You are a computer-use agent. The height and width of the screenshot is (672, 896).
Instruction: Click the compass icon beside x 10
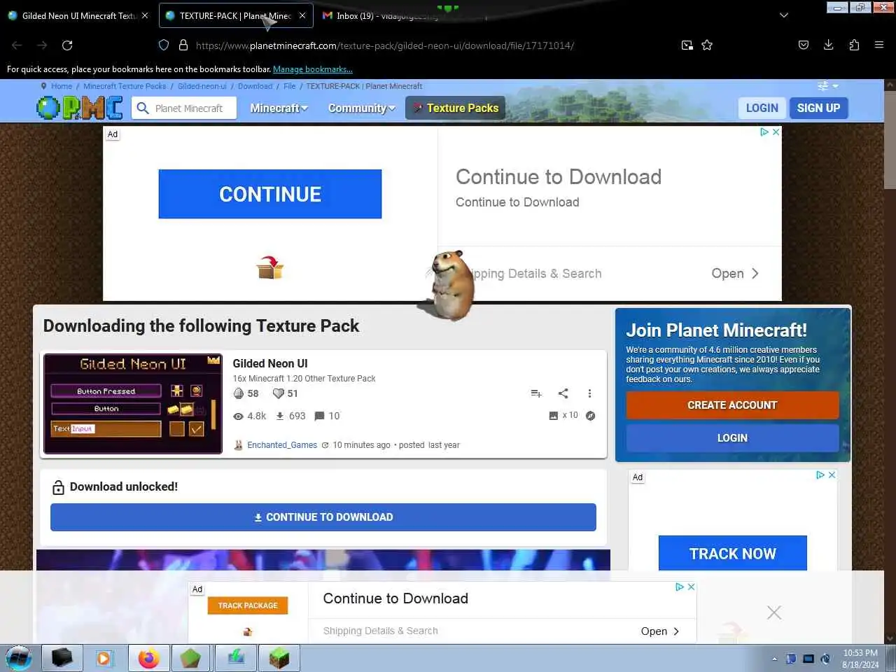pos(591,416)
